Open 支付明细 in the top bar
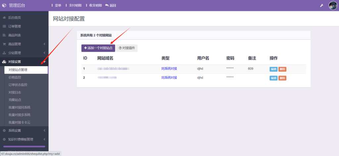This screenshot has width=339, height=156. [x=73, y=5]
